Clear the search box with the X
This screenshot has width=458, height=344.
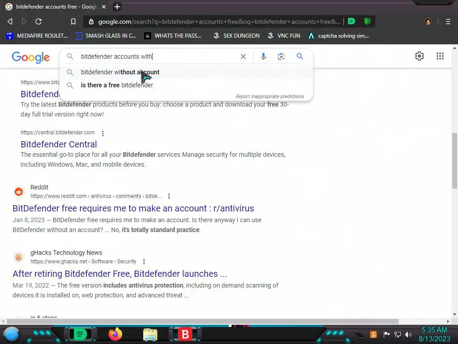[243, 56]
